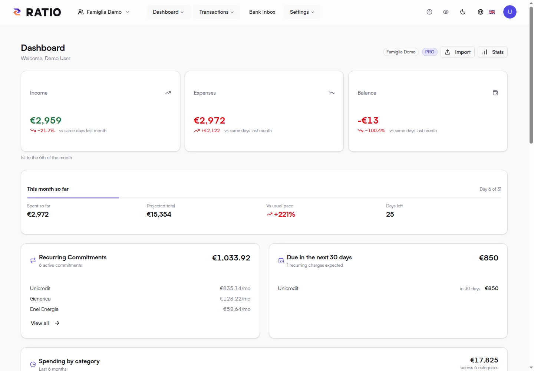Expand the Dashboard navigation dropdown
Screen dimensions: 534x371
168,12
